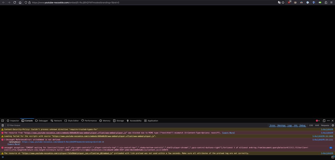The height and width of the screenshot is (160, 335).
Task: Open the uBlock Origin extension icon
Action: click(x=289, y=2)
